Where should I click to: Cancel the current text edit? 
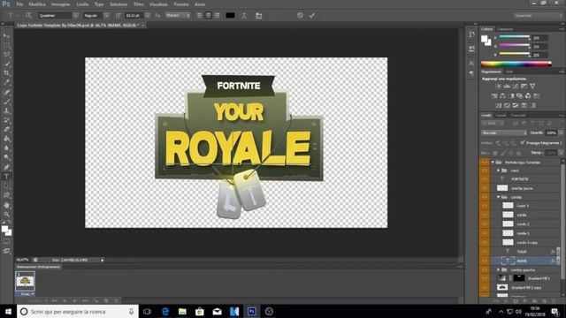[300, 16]
